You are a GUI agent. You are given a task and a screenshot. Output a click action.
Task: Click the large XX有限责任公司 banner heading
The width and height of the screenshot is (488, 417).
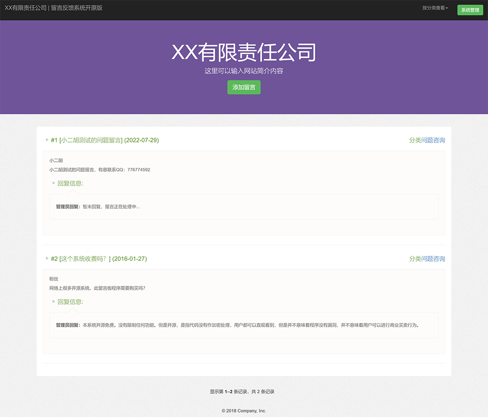coord(244,53)
